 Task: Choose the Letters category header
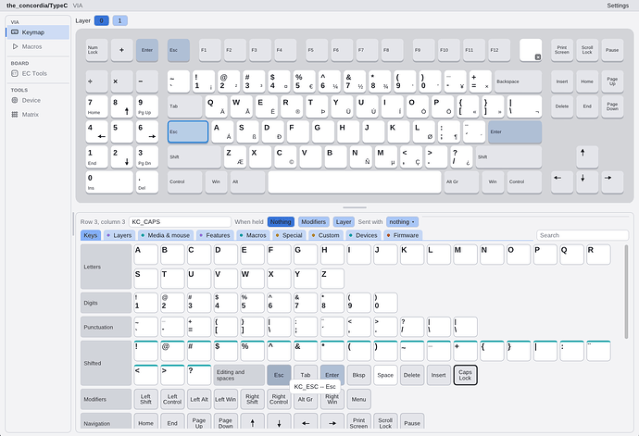tap(106, 267)
